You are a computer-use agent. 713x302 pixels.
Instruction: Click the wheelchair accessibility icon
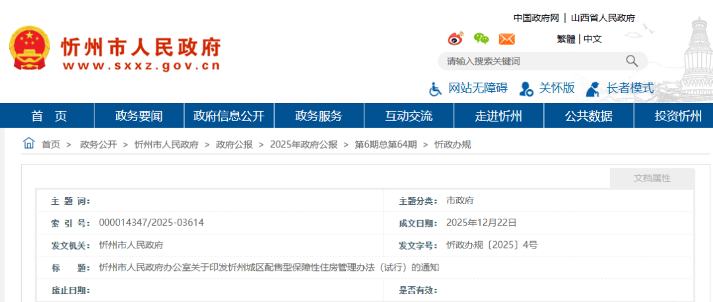(x=436, y=89)
